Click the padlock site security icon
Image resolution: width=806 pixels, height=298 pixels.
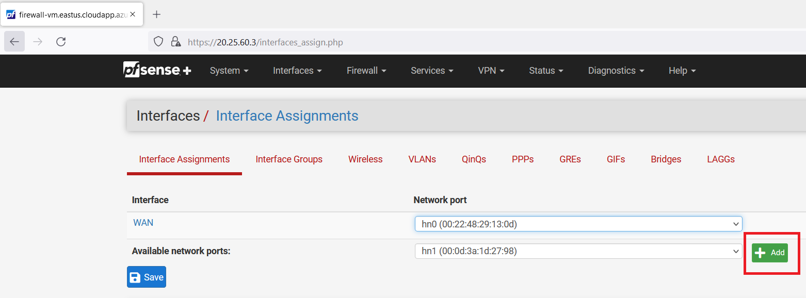[x=175, y=42]
